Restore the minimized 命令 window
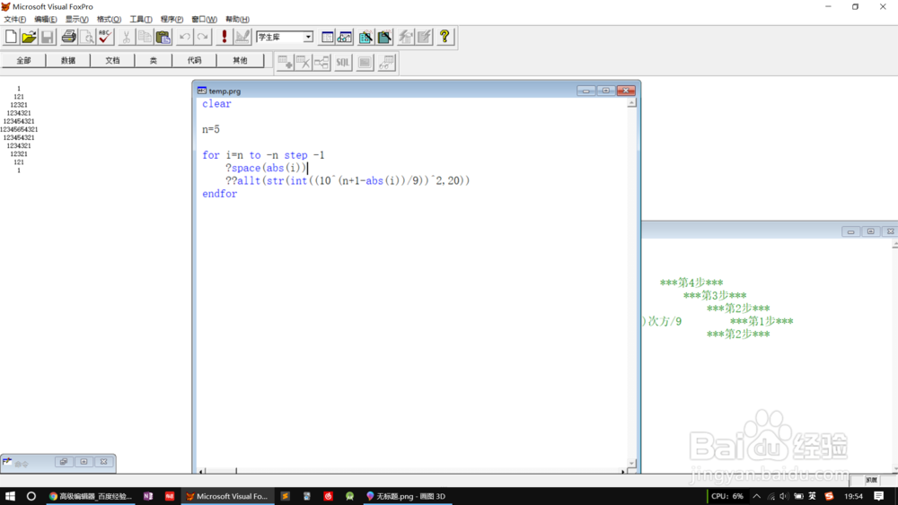This screenshot has height=505, width=898. coord(64,462)
